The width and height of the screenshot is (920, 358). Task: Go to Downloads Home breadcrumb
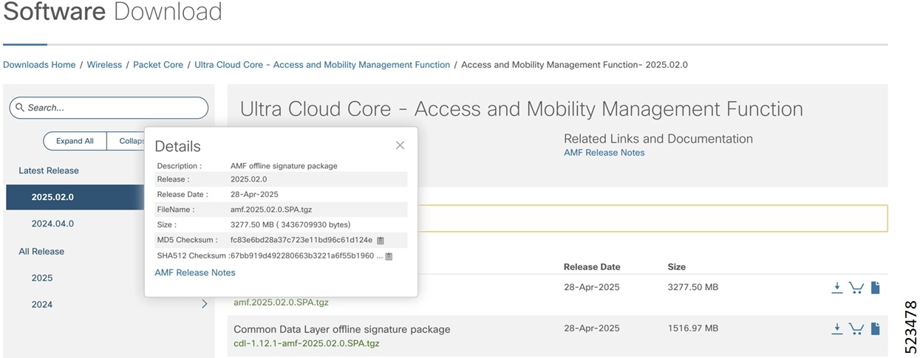tap(39, 65)
